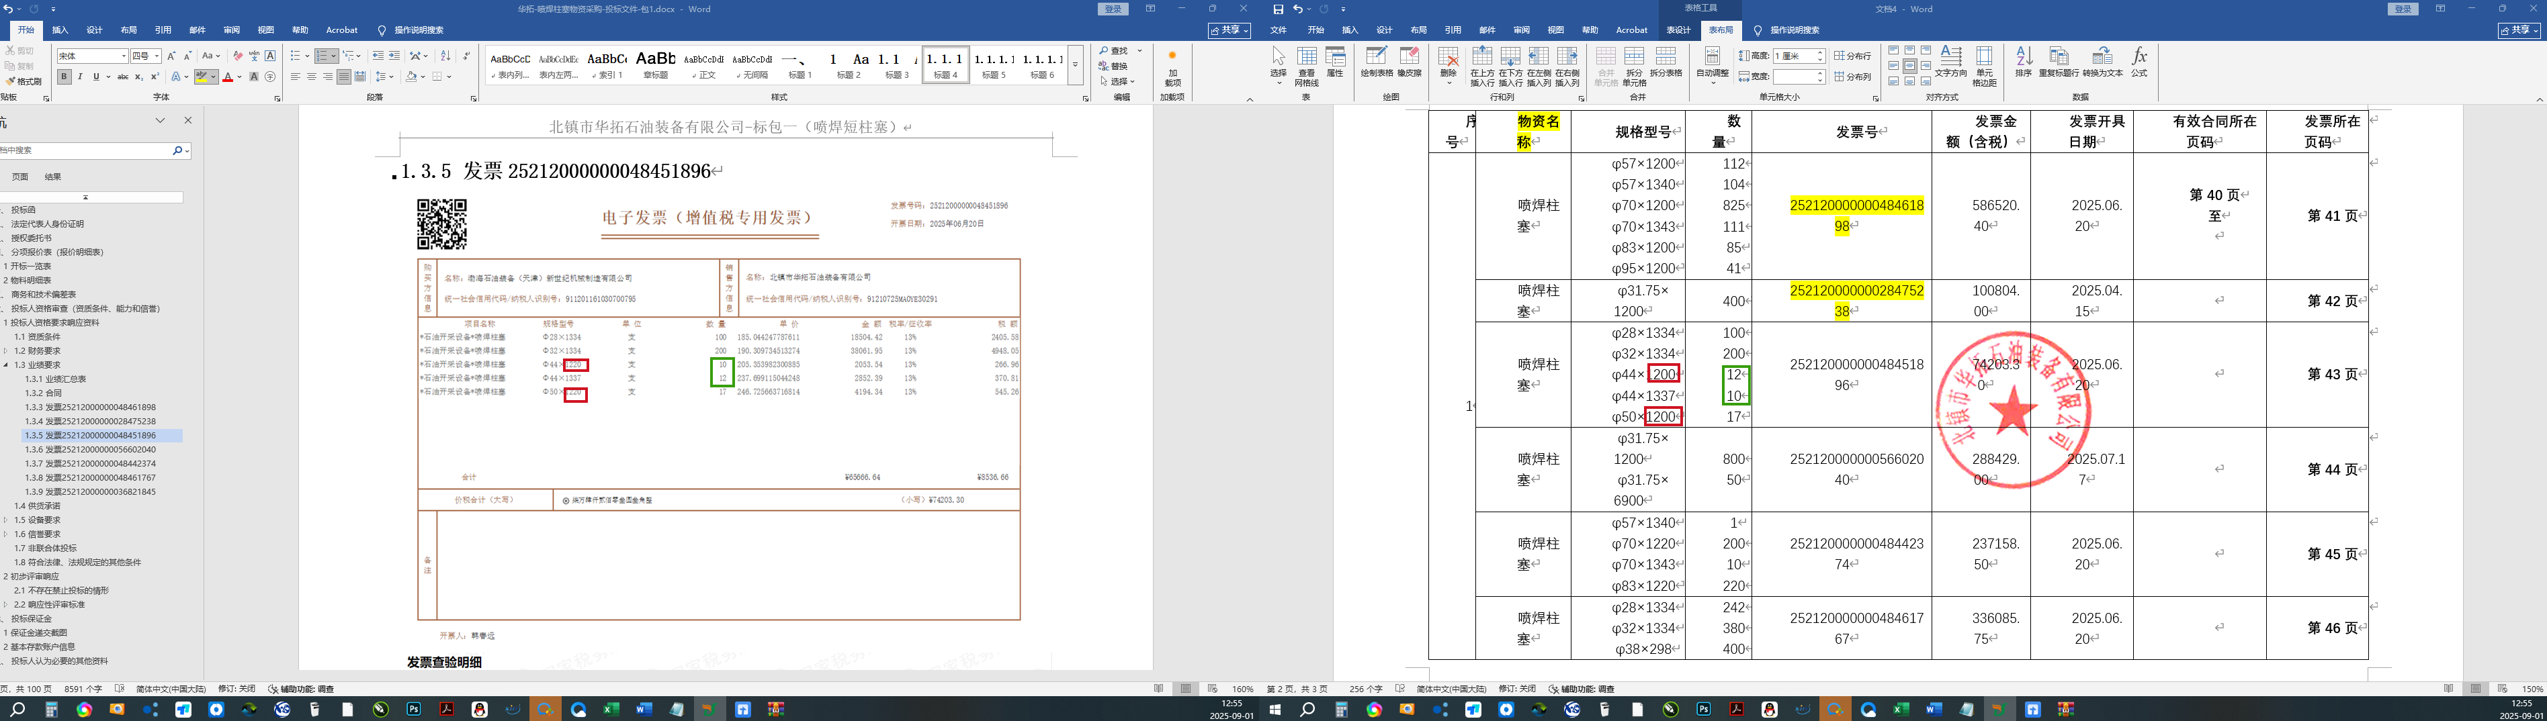Open table 属性 in the 文档4 ribbon
2547x721 pixels.
1335,62
